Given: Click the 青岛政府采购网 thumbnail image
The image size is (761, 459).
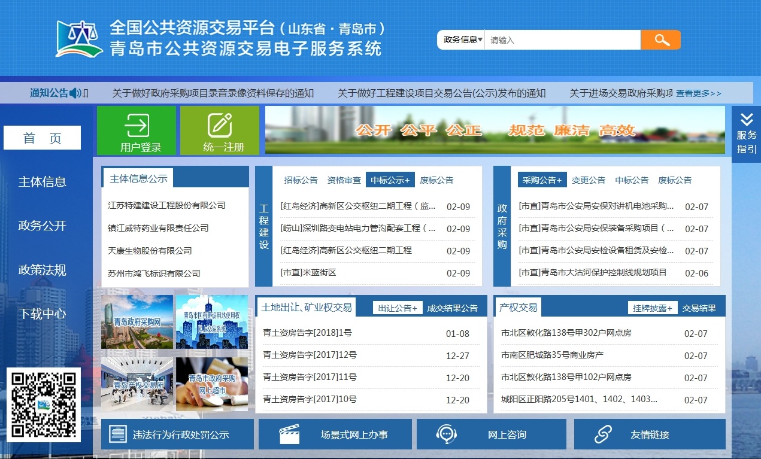Looking at the screenshot, I should [137, 322].
